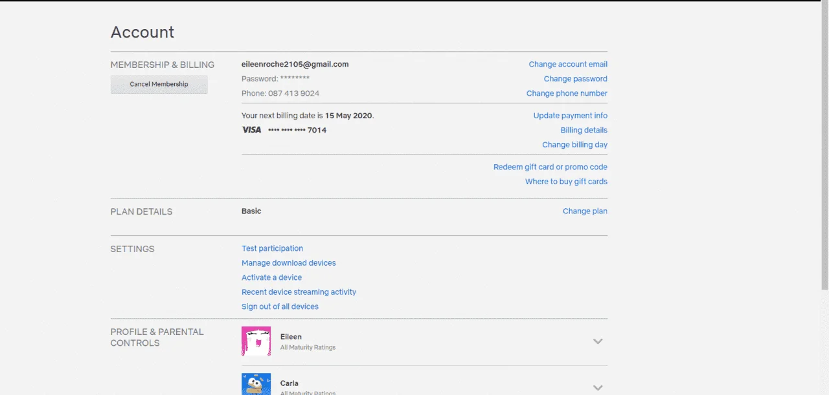Open Update payment info link

point(570,116)
